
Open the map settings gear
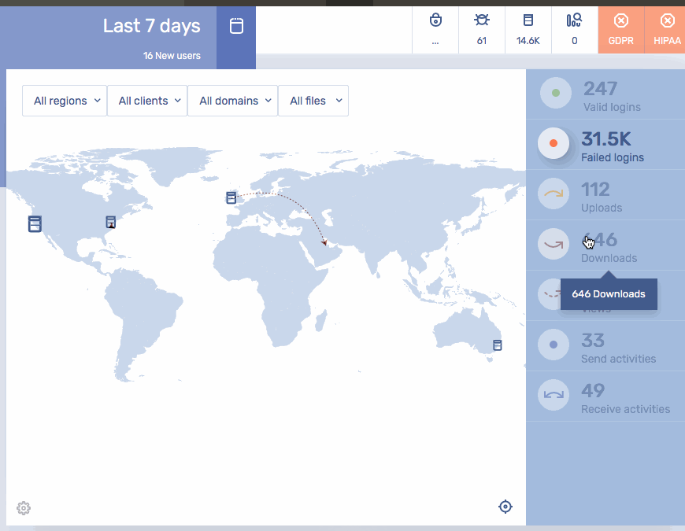pyautogui.click(x=24, y=508)
